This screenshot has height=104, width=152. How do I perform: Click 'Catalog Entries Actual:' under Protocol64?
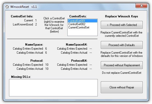[x=74, y=69]
